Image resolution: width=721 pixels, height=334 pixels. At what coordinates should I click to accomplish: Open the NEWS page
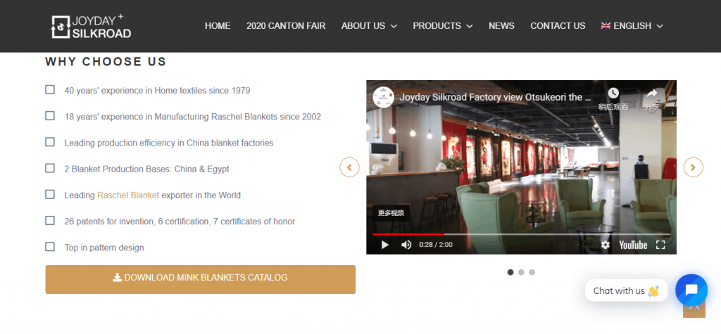click(501, 26)
